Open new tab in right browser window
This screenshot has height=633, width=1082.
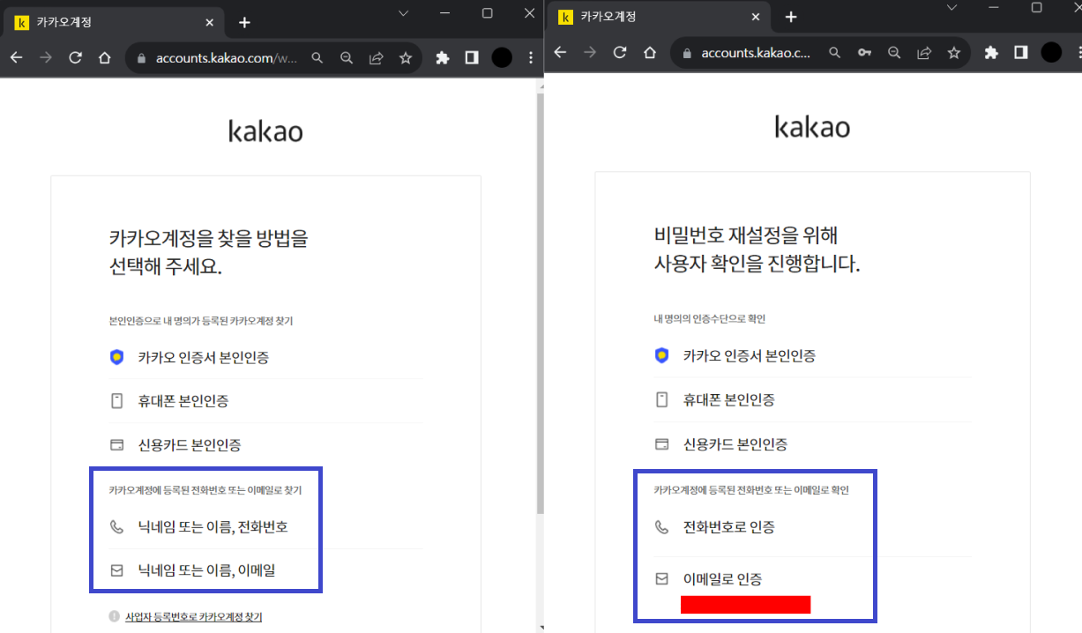pos(791,17)
